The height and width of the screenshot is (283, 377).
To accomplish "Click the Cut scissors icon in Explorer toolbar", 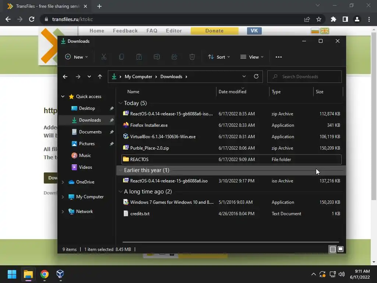I will (x=103, y=57).
